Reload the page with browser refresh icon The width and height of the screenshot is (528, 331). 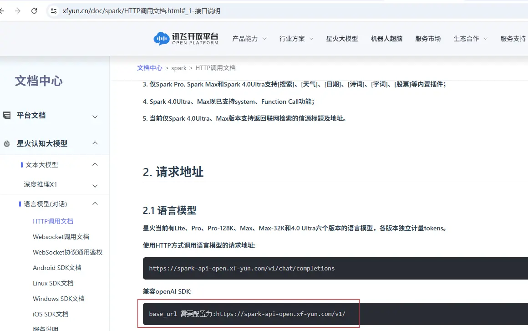click(x=34, y=11)
